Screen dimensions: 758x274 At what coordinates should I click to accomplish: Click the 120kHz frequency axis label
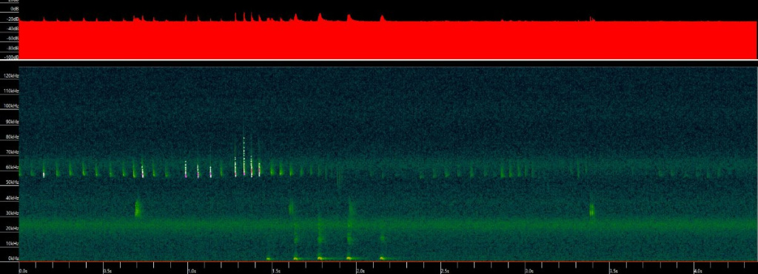pos(11,76)
